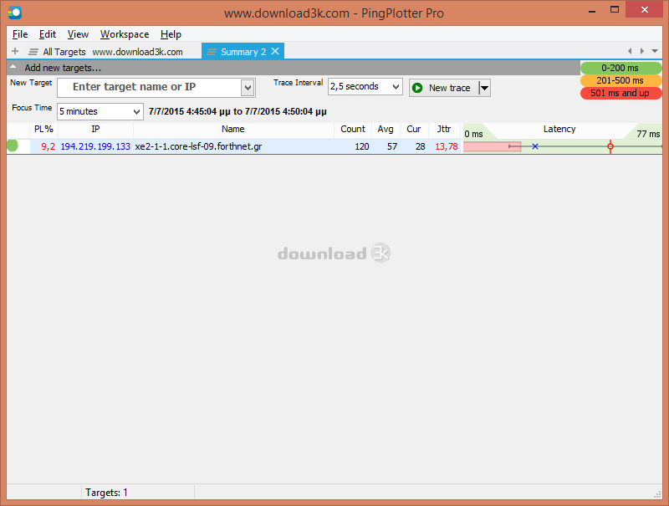Click Targets: 1 in status bar
This screenshot has width=669, height=506.
[x=106, y=493]
